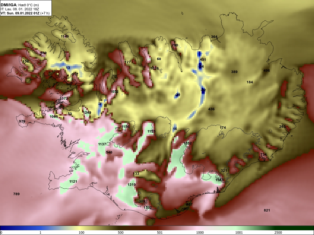Click the map value 1249
Viewport: 314px width, 235px height.
(87, 112)
